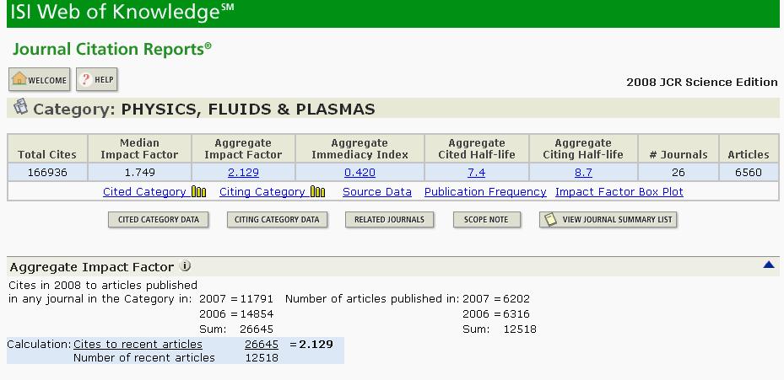This screenshot has height=380, width=784.
Task: Open the Help button
Action: 96,79
